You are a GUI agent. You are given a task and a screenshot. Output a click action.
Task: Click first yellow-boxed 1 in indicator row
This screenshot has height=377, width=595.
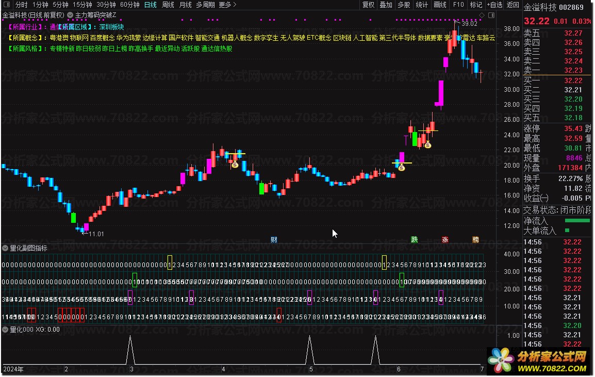pyautogui.click(x=170, y=263)
